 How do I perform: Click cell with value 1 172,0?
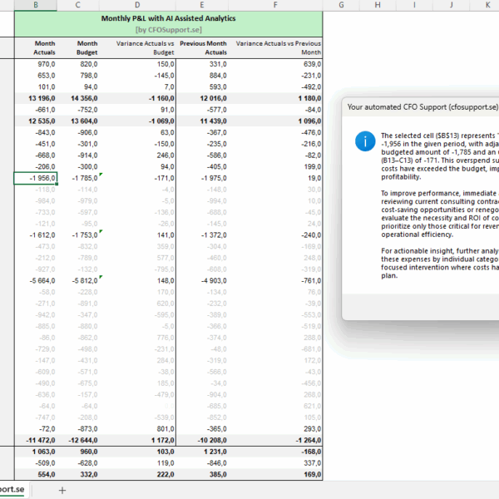tap(137, 440)
